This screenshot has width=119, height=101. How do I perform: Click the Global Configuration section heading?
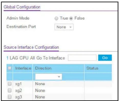pos(22,7)
